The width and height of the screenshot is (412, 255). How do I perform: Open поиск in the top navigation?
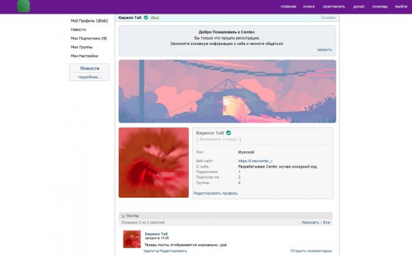pos(309,7)
